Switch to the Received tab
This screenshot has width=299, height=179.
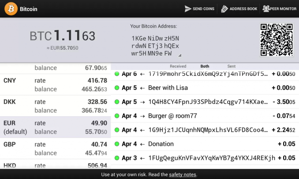[x=178, y=66]
